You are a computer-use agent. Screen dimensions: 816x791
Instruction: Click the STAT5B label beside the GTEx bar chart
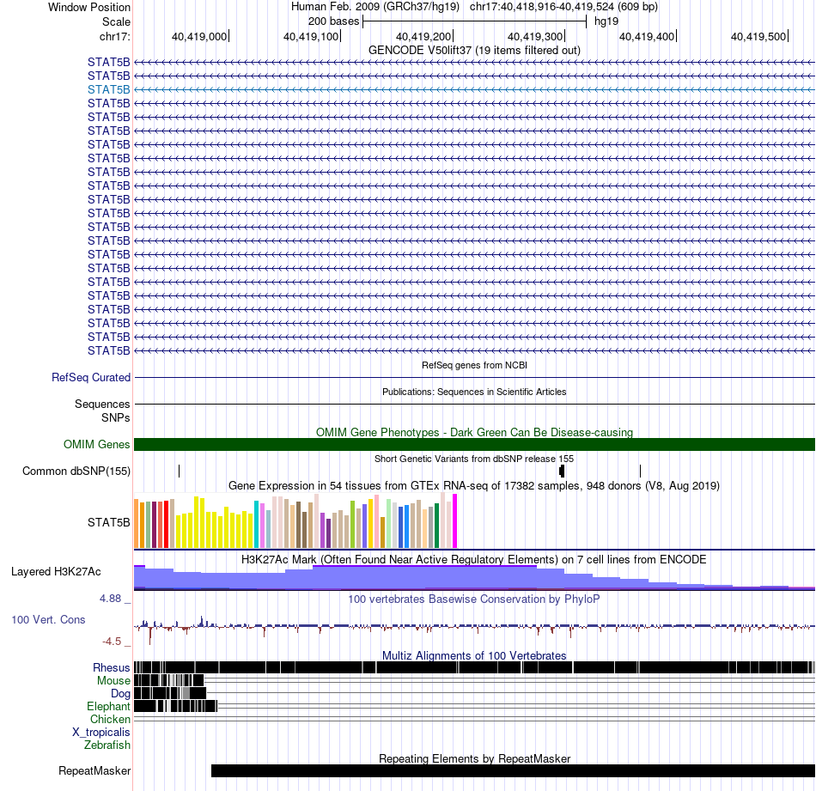(108, 522)
